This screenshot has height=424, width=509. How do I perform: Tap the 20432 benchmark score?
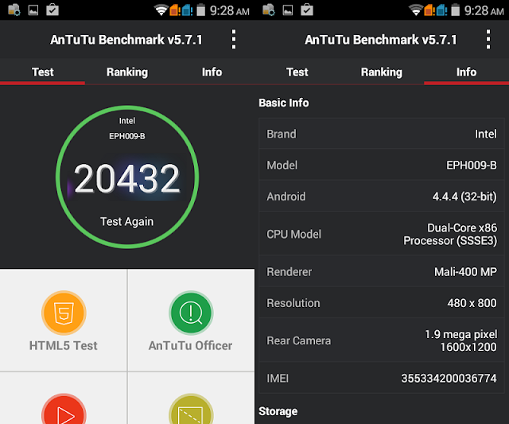click(127, 178)
